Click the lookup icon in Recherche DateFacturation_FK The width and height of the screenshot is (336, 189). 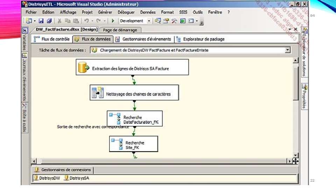point(115,119)
